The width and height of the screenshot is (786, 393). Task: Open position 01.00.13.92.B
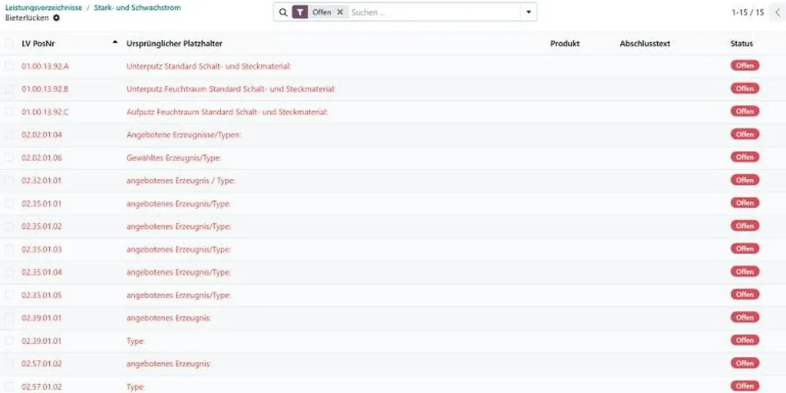click(x=45, y=89)
